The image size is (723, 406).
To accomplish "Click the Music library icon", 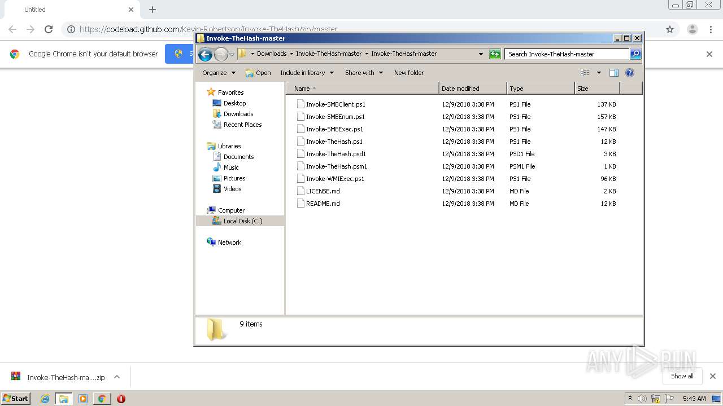I will click(x=217, y=167).
